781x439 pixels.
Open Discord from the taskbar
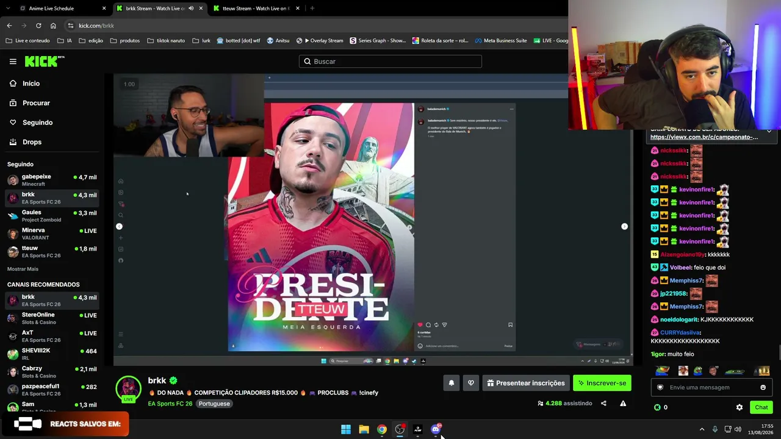point(436,429)
